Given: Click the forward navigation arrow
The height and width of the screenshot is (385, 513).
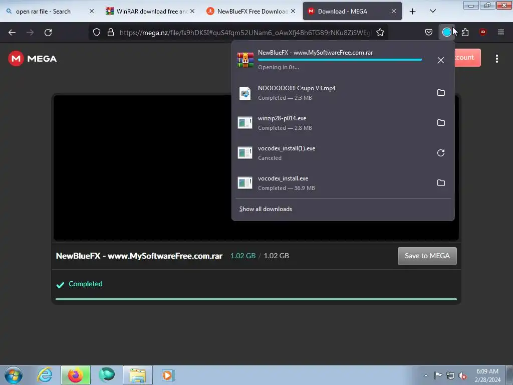Looking at the screenshot, I should pyautogui.click(x=30, y=33).
